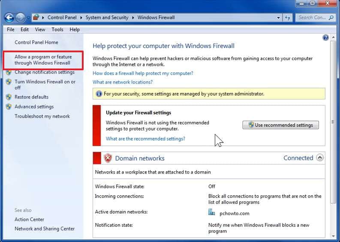This screenshot has height=242, width=340.
Task: Collapse the Domain networks section chevron
Action: [x=320, y=158]
